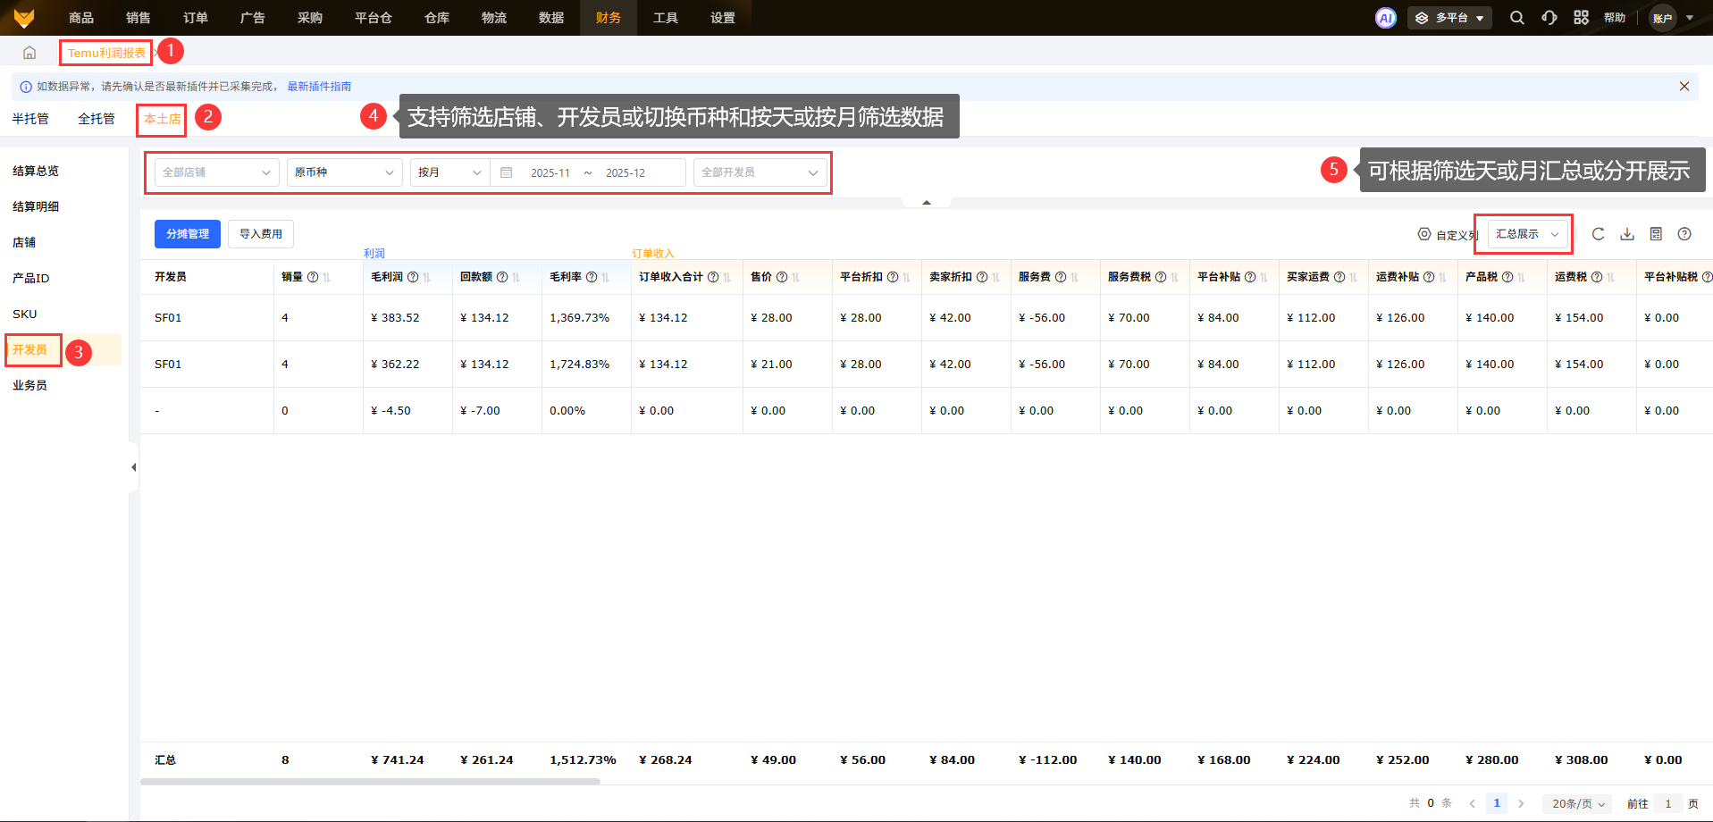Image resolution: width=1713 pixels, height=822 pixels.
Task: Expand the 全部店铺 store dropdown
Action: coord(216,172)
